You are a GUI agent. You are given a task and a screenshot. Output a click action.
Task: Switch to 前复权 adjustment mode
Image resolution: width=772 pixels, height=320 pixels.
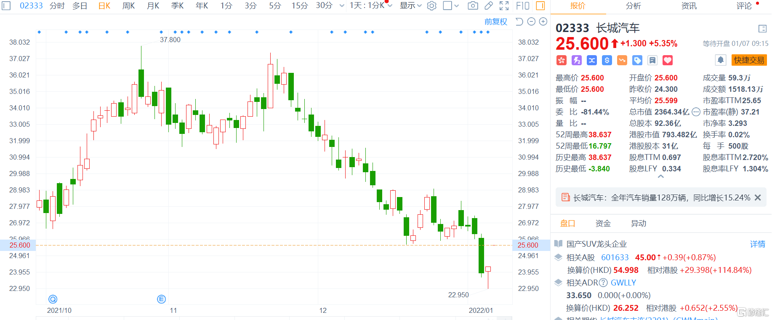tap(496, 21)
